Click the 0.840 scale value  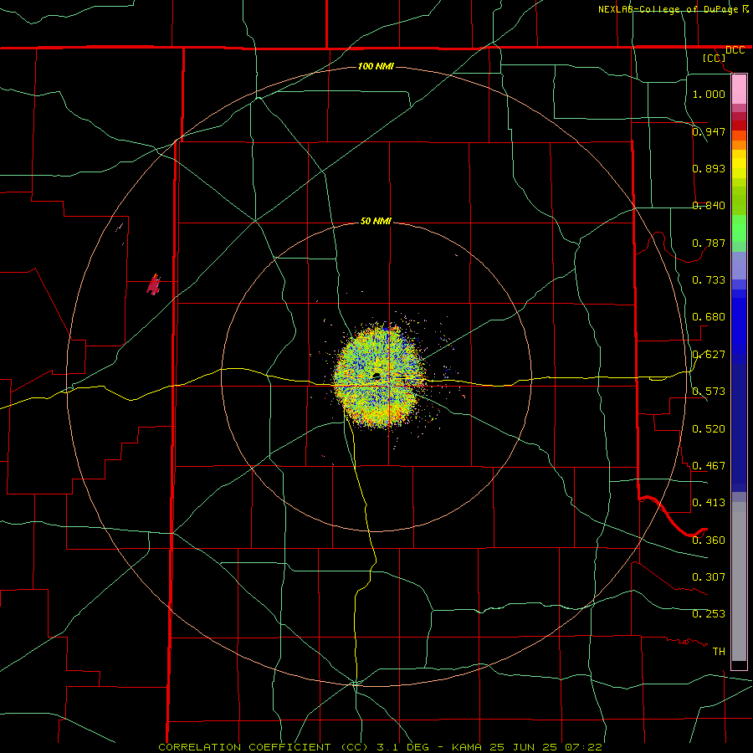click(x=709, y=206)
